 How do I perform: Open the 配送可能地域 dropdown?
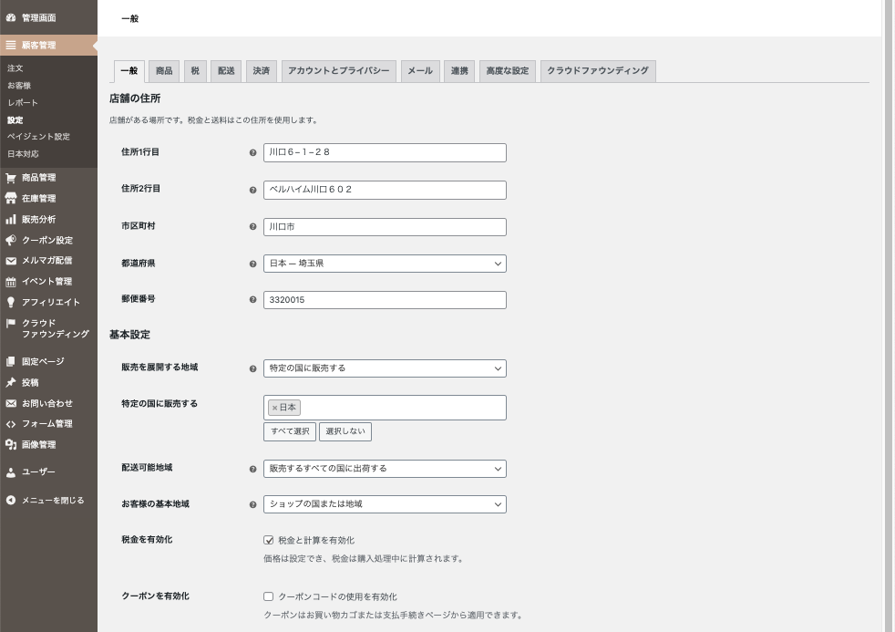(385, 469)
